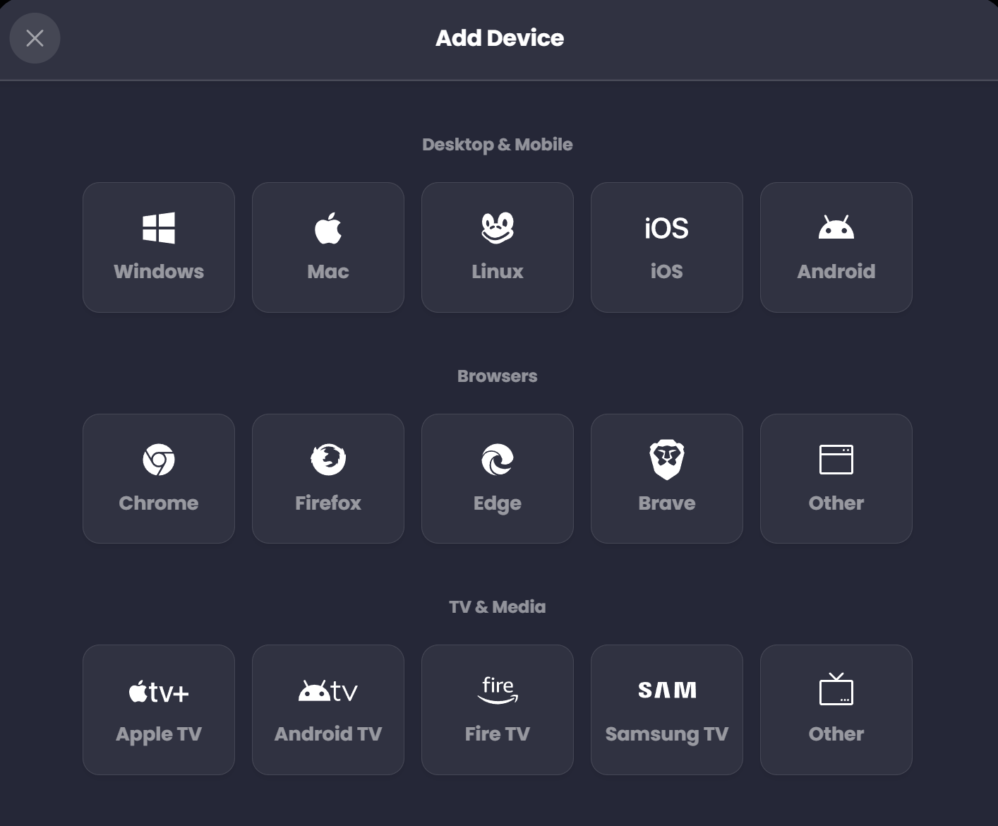
Task: Select the Windows logo icon
Action: [x=159, y=228]
